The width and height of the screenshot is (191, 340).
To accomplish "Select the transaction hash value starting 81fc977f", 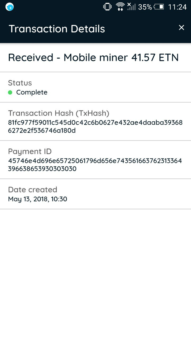I will 95,127.
